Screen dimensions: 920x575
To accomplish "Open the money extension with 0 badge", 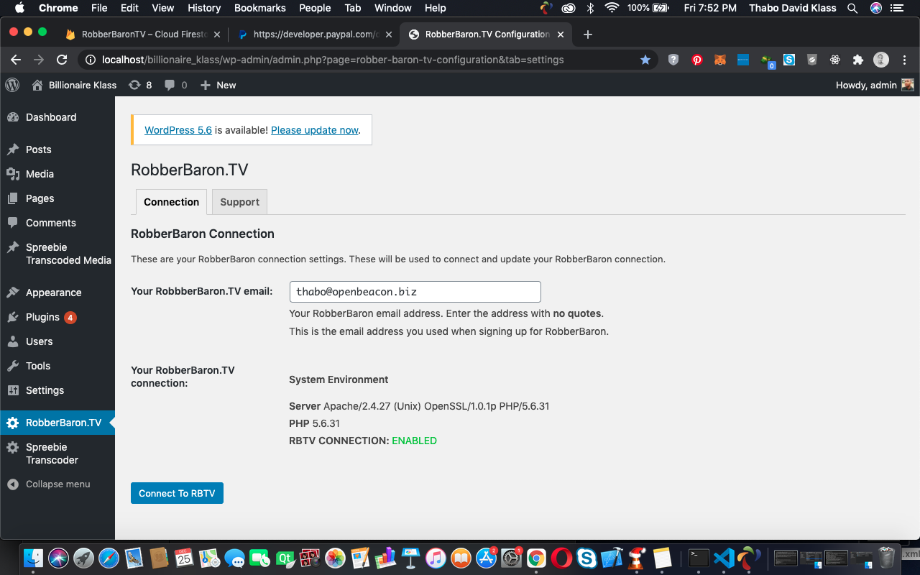I will click(768, 60).
